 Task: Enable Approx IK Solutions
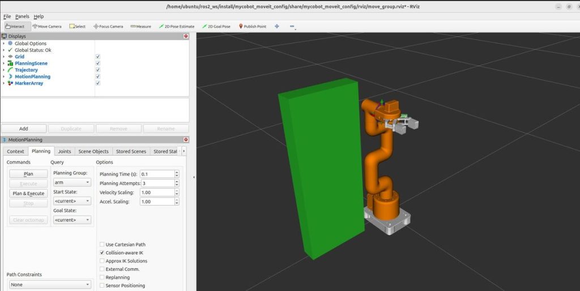pos(102,261)
